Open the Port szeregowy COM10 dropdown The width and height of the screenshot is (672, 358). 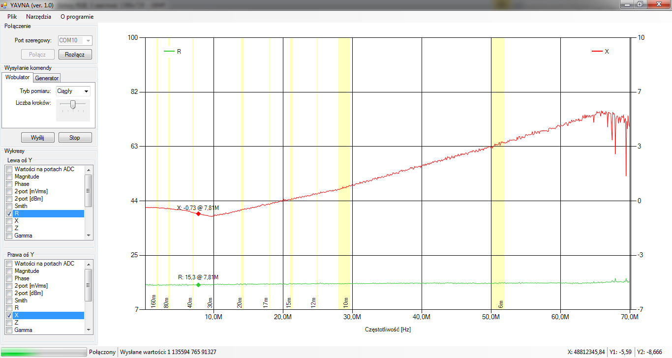pos(75,40)
